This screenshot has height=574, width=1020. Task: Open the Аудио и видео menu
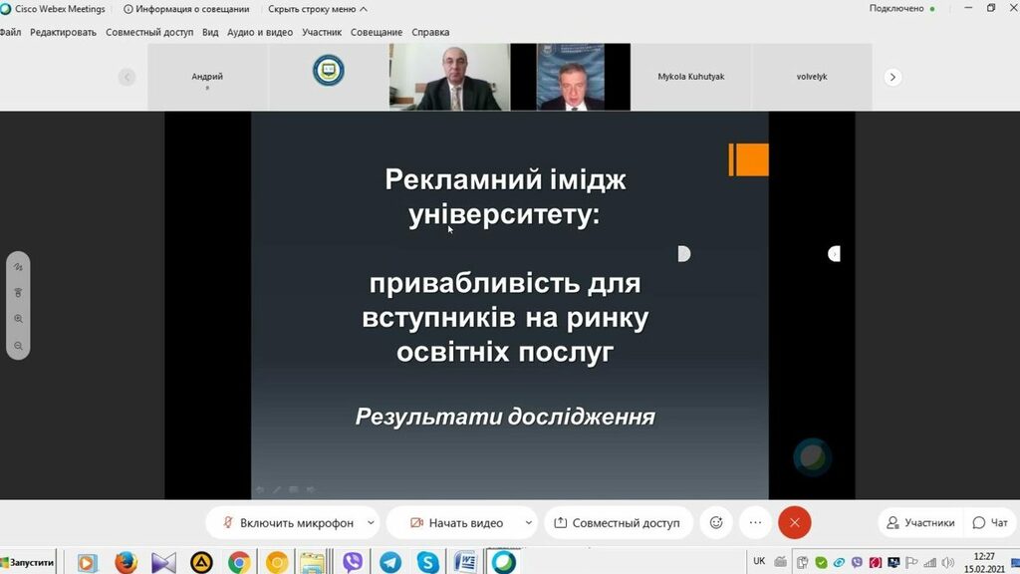click(x=260, y=32)
